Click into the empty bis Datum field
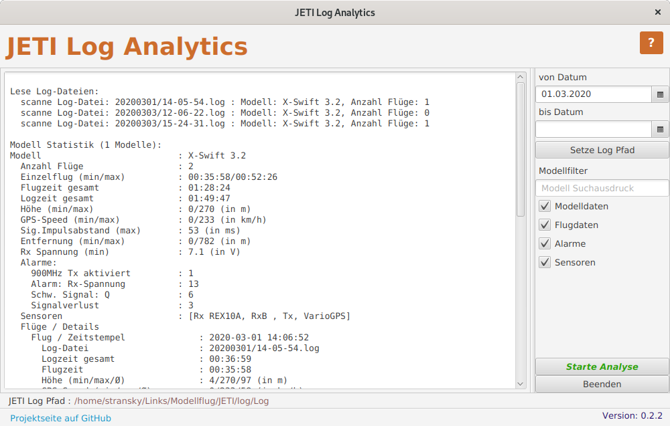This screenshot has height=426, width=670. (x=594, y=129)
